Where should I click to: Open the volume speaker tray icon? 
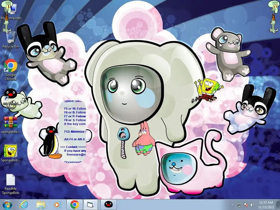252,205
